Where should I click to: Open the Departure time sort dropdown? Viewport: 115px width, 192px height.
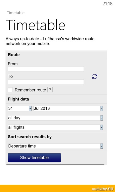[x=55, y=146]
